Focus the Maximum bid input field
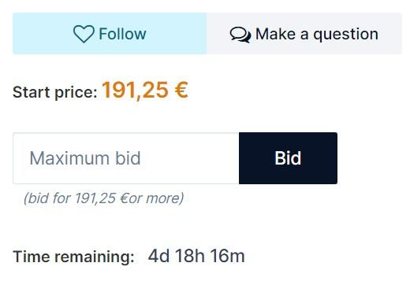Screen dimensions: 410x285 click(126, 158)
